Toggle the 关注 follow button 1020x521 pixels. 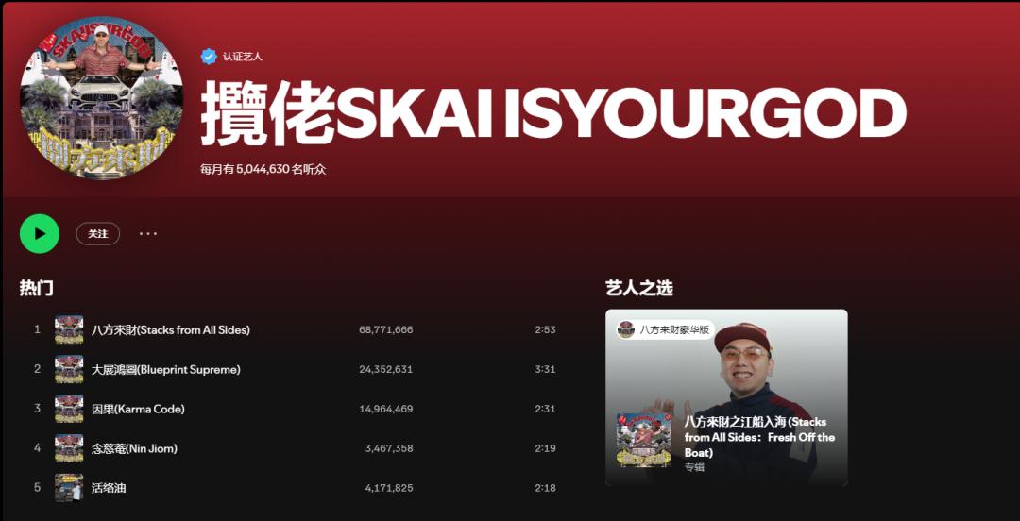pos(98,233)
